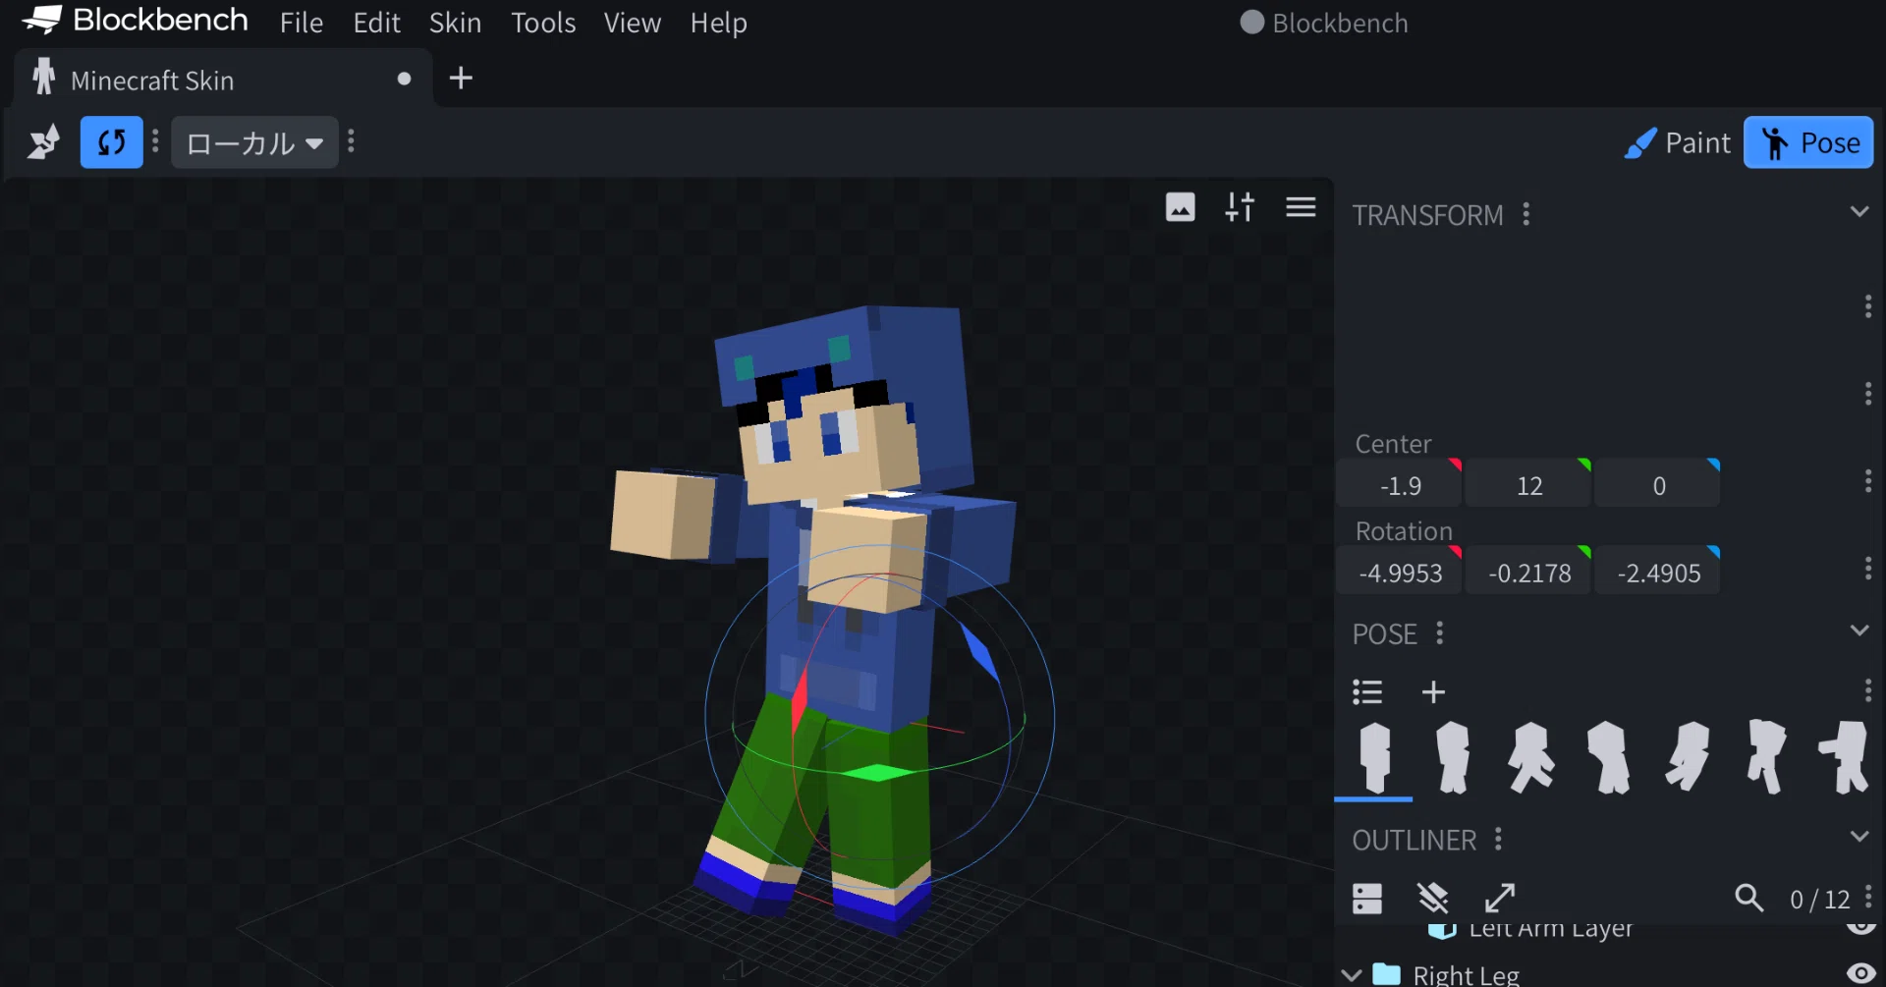Viewport: 1886px width, 987px height.
Task: Select the second pose thumbnail
Action: click(x=1452, y=757)
